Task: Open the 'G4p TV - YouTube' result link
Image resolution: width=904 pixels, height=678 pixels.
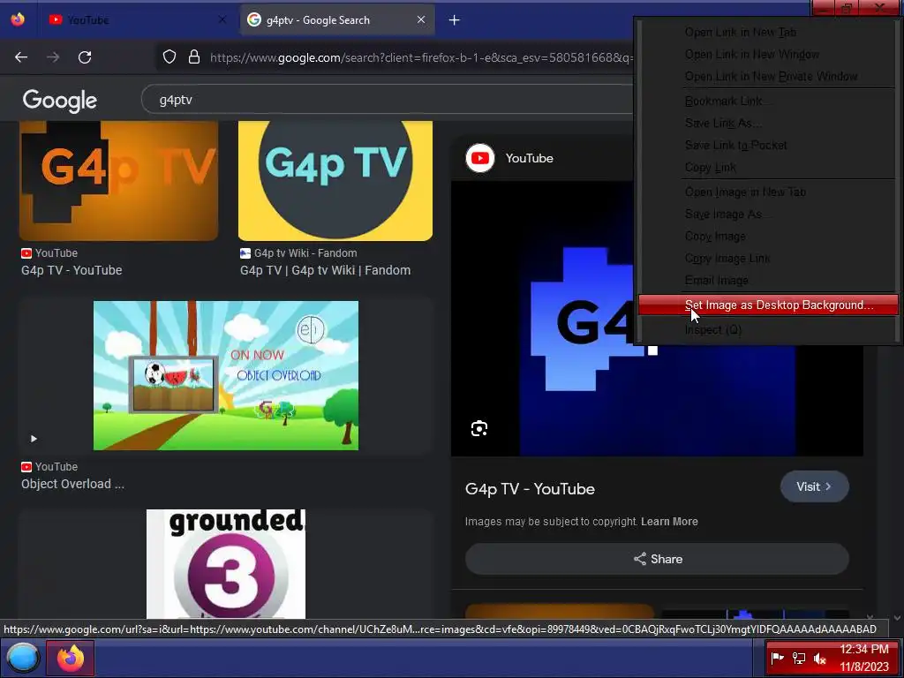Action: click(72, 270)
